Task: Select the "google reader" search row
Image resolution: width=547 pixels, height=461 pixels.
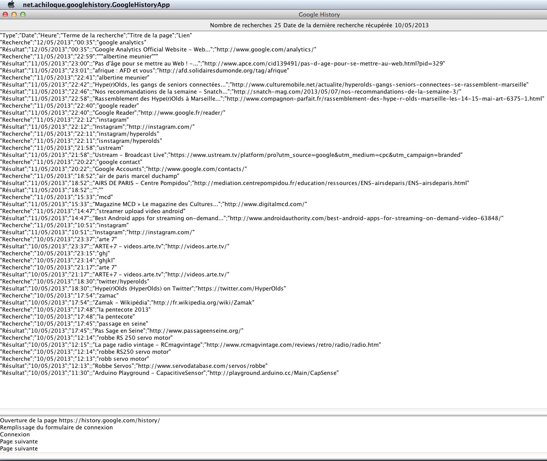Action: [x=69, y=106]
